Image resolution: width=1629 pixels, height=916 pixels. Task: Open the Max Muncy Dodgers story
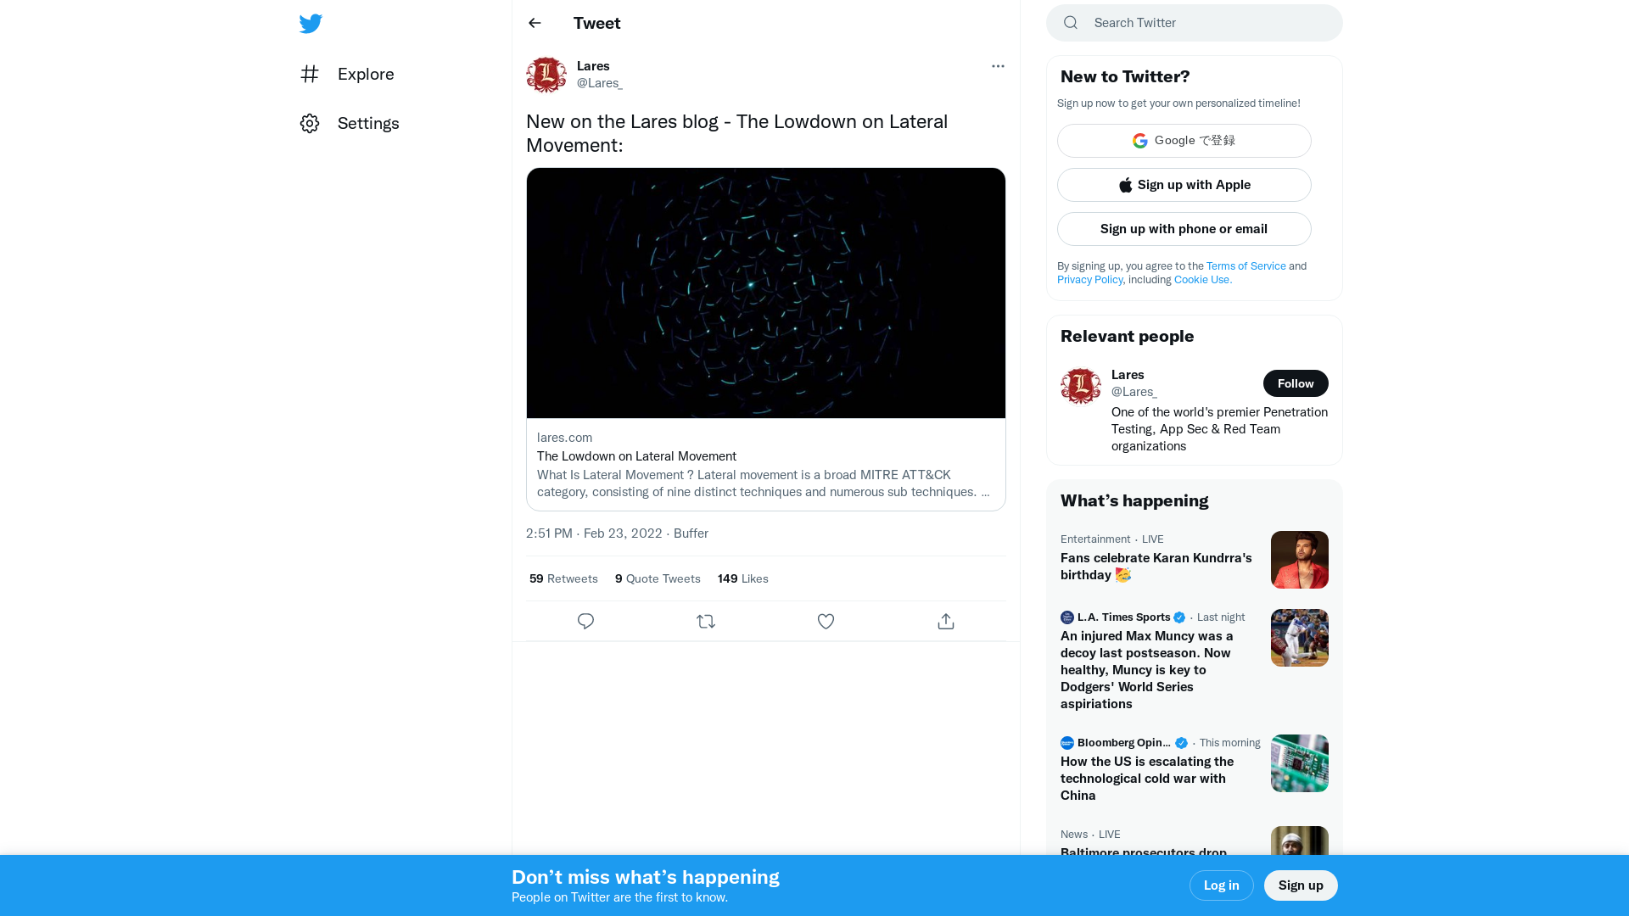point(1147,670)
